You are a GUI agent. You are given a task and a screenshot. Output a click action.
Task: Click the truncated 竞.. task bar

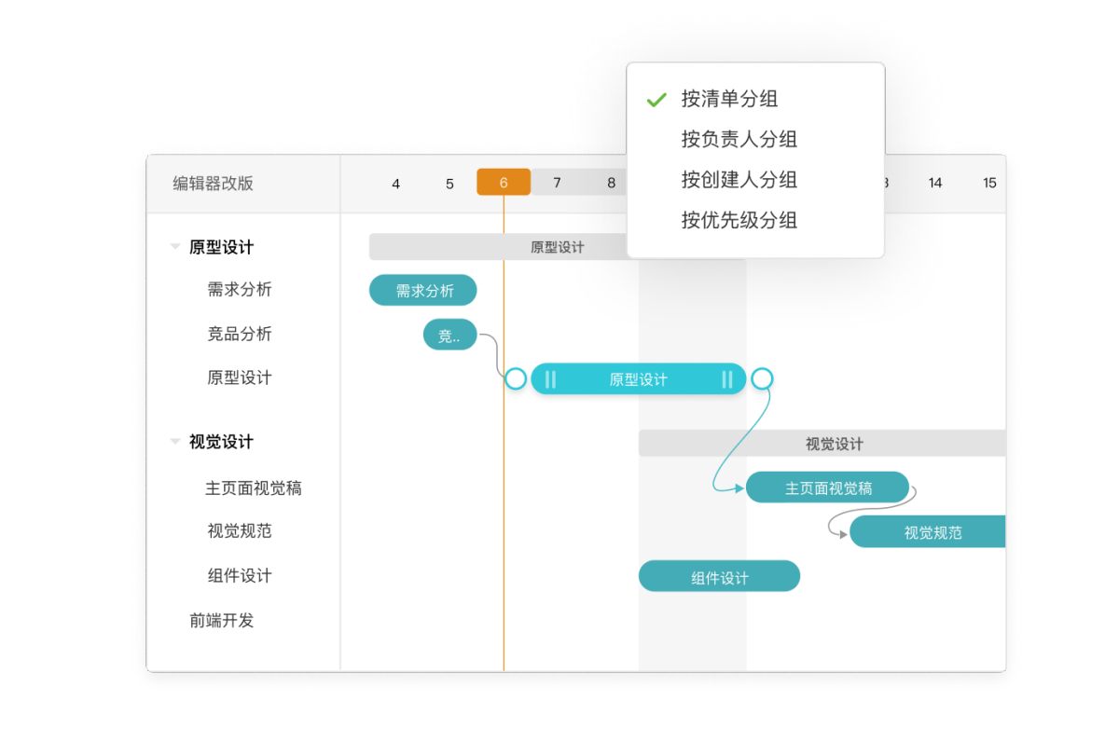click(449, 336)
